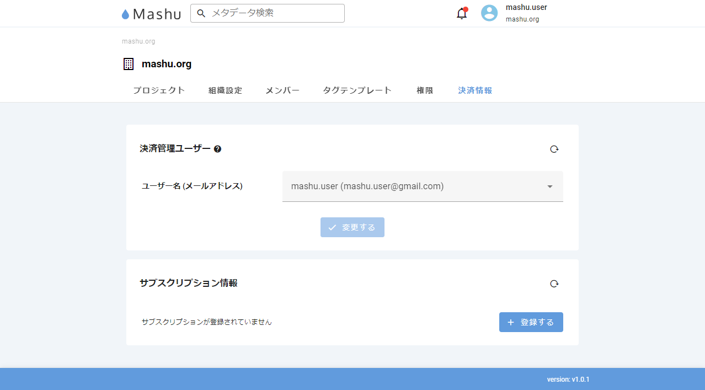This screenshot has width=705, height=390.
Task: Click the magnifier icon in search bar
Action: [201, 13]
